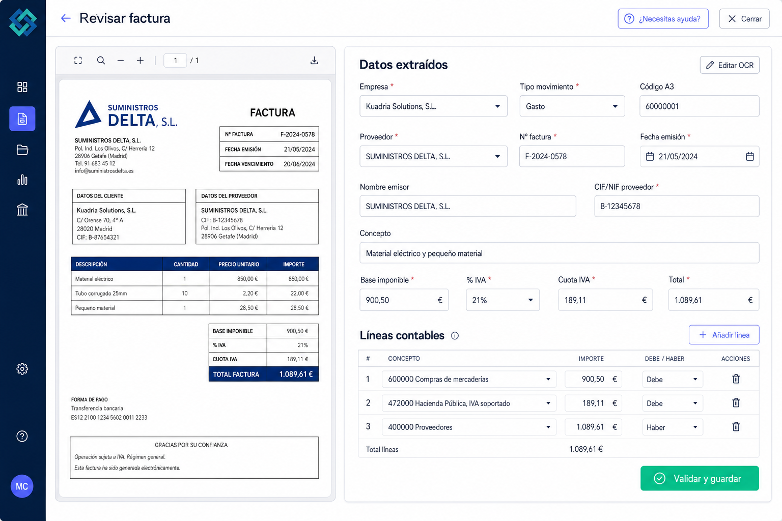Click Añadir línea button
Image resolution: width=782 pixels, height=521 pixels.
pos(724,335)
